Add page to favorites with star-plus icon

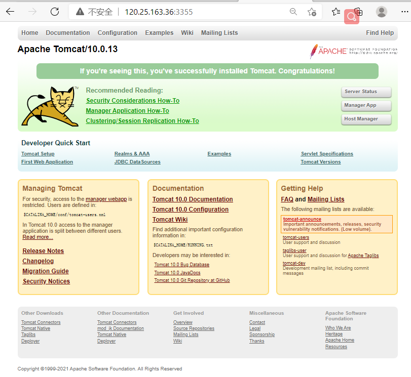312,12
